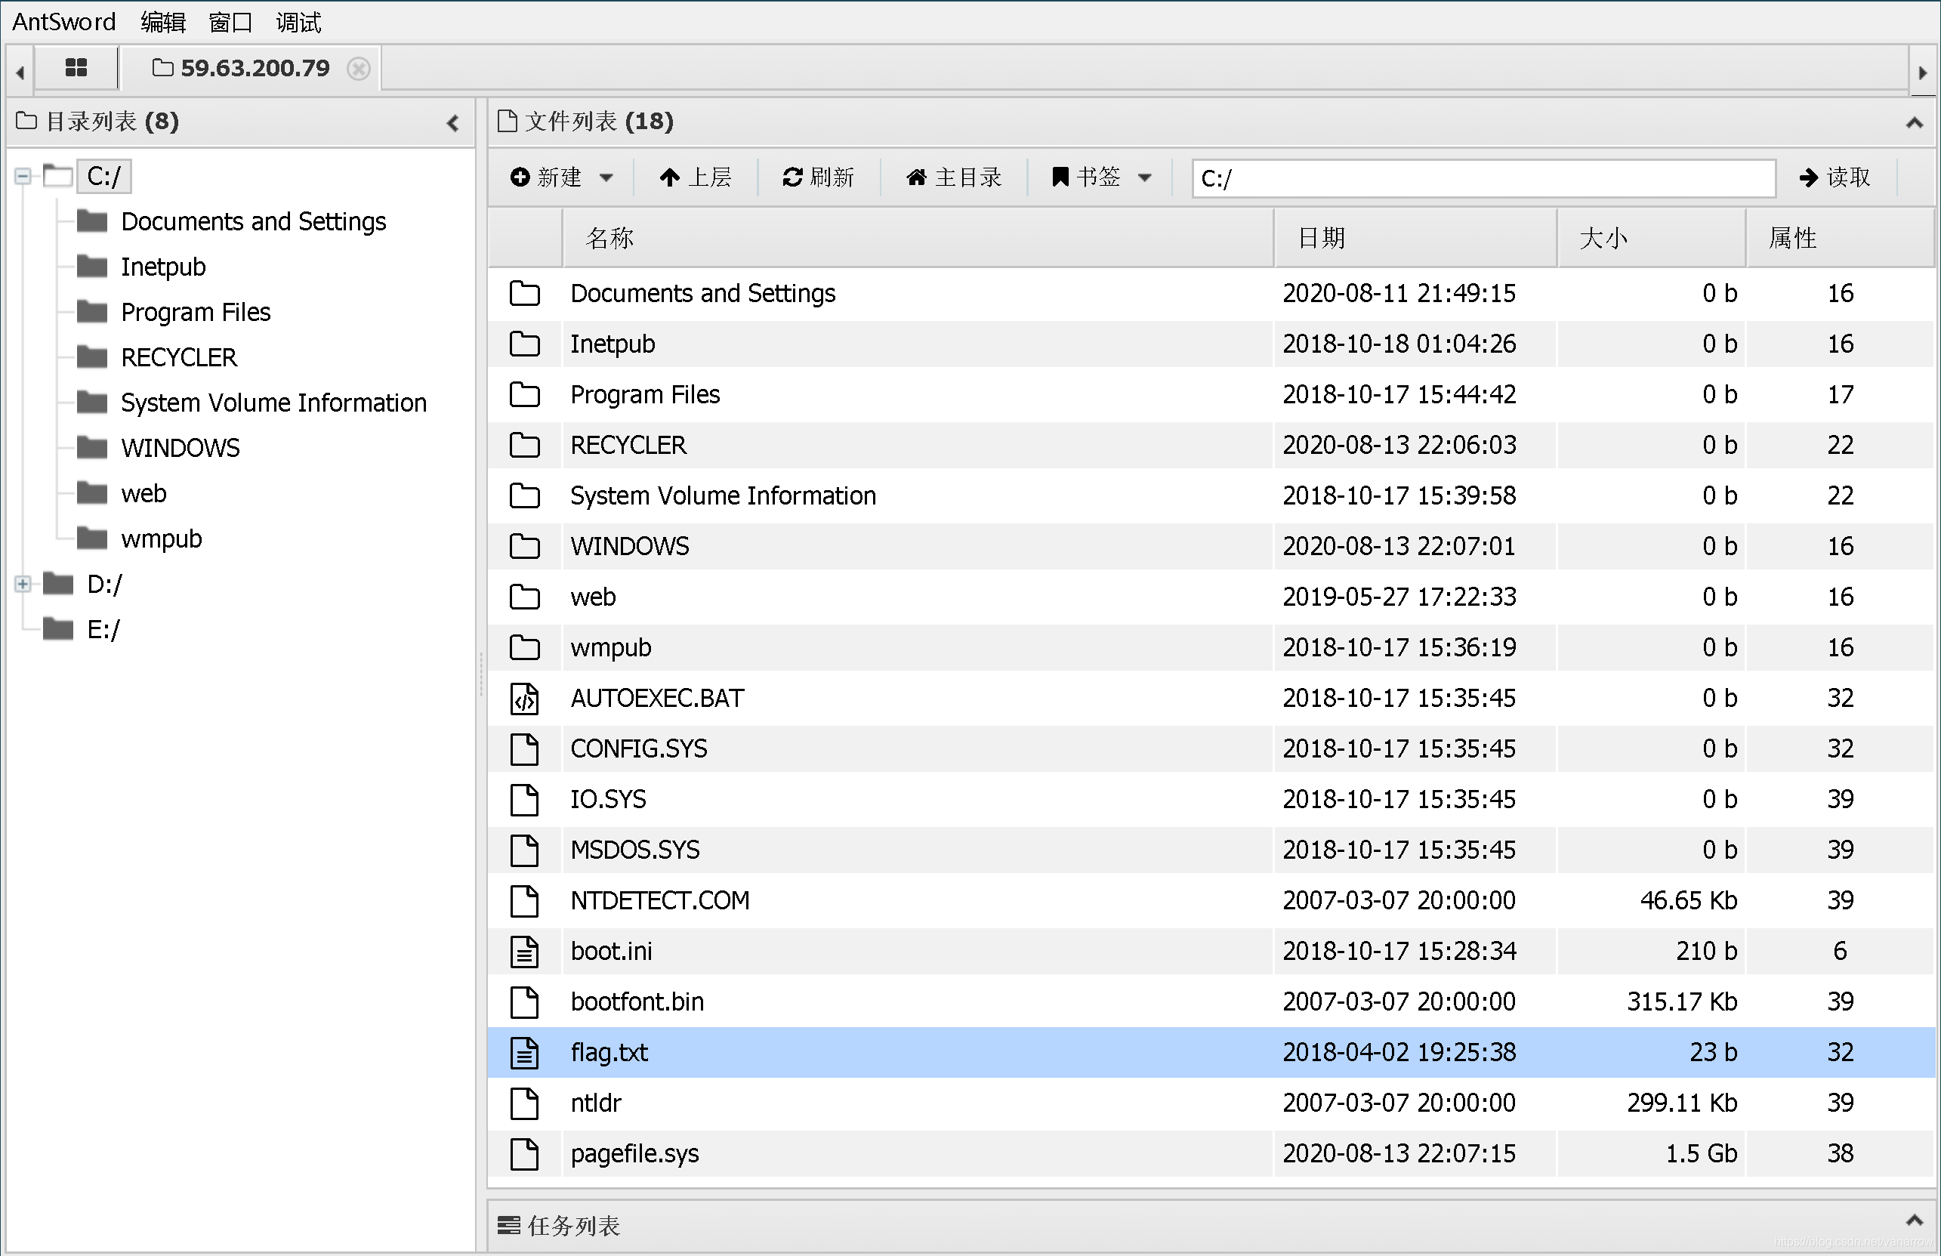Viewport: 1941px width, 1256px height.
Task: Click the D:/ drive folder icon
Action: tap(58, 584)
